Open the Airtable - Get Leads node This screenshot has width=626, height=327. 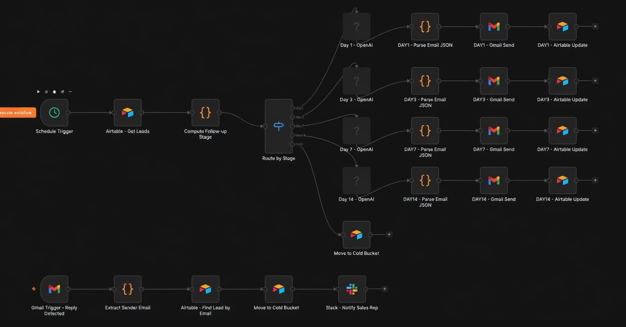[x=128, y=112]
